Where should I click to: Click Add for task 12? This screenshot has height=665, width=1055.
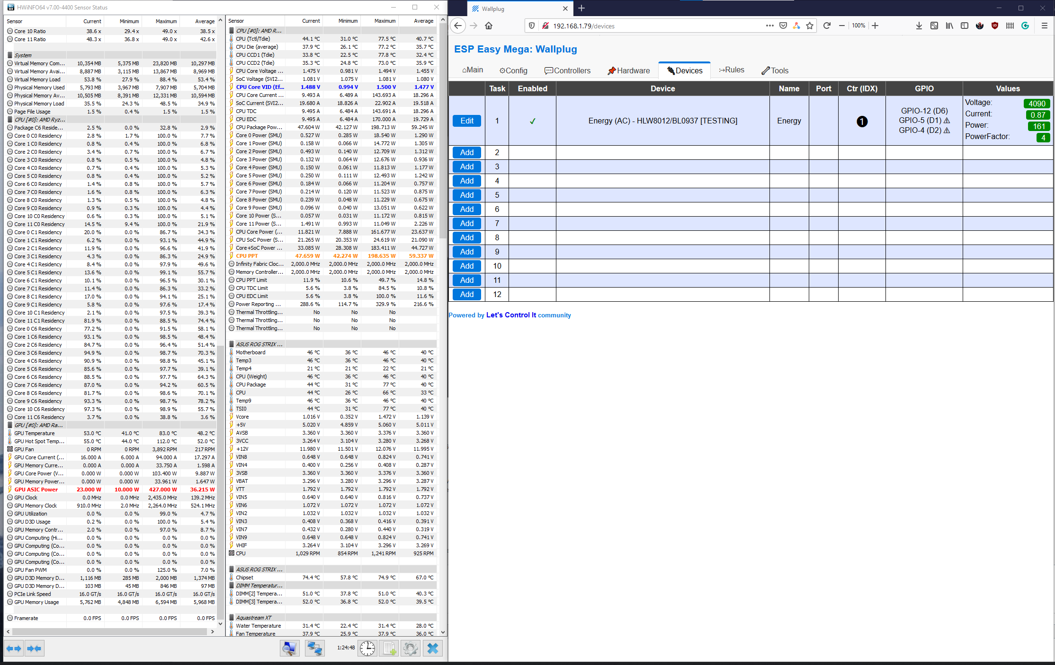[x=467, y=294]
